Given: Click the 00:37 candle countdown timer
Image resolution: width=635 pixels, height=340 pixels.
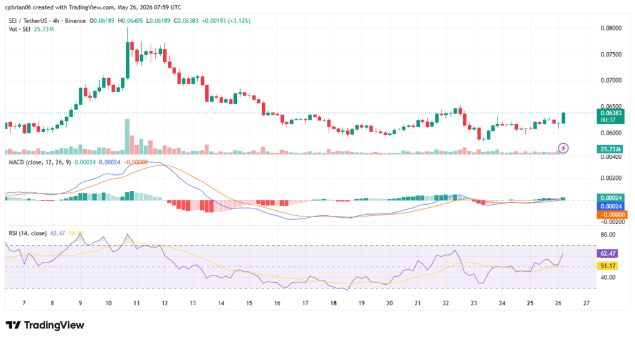Looking at the screenshot, I should coord(608,120).
